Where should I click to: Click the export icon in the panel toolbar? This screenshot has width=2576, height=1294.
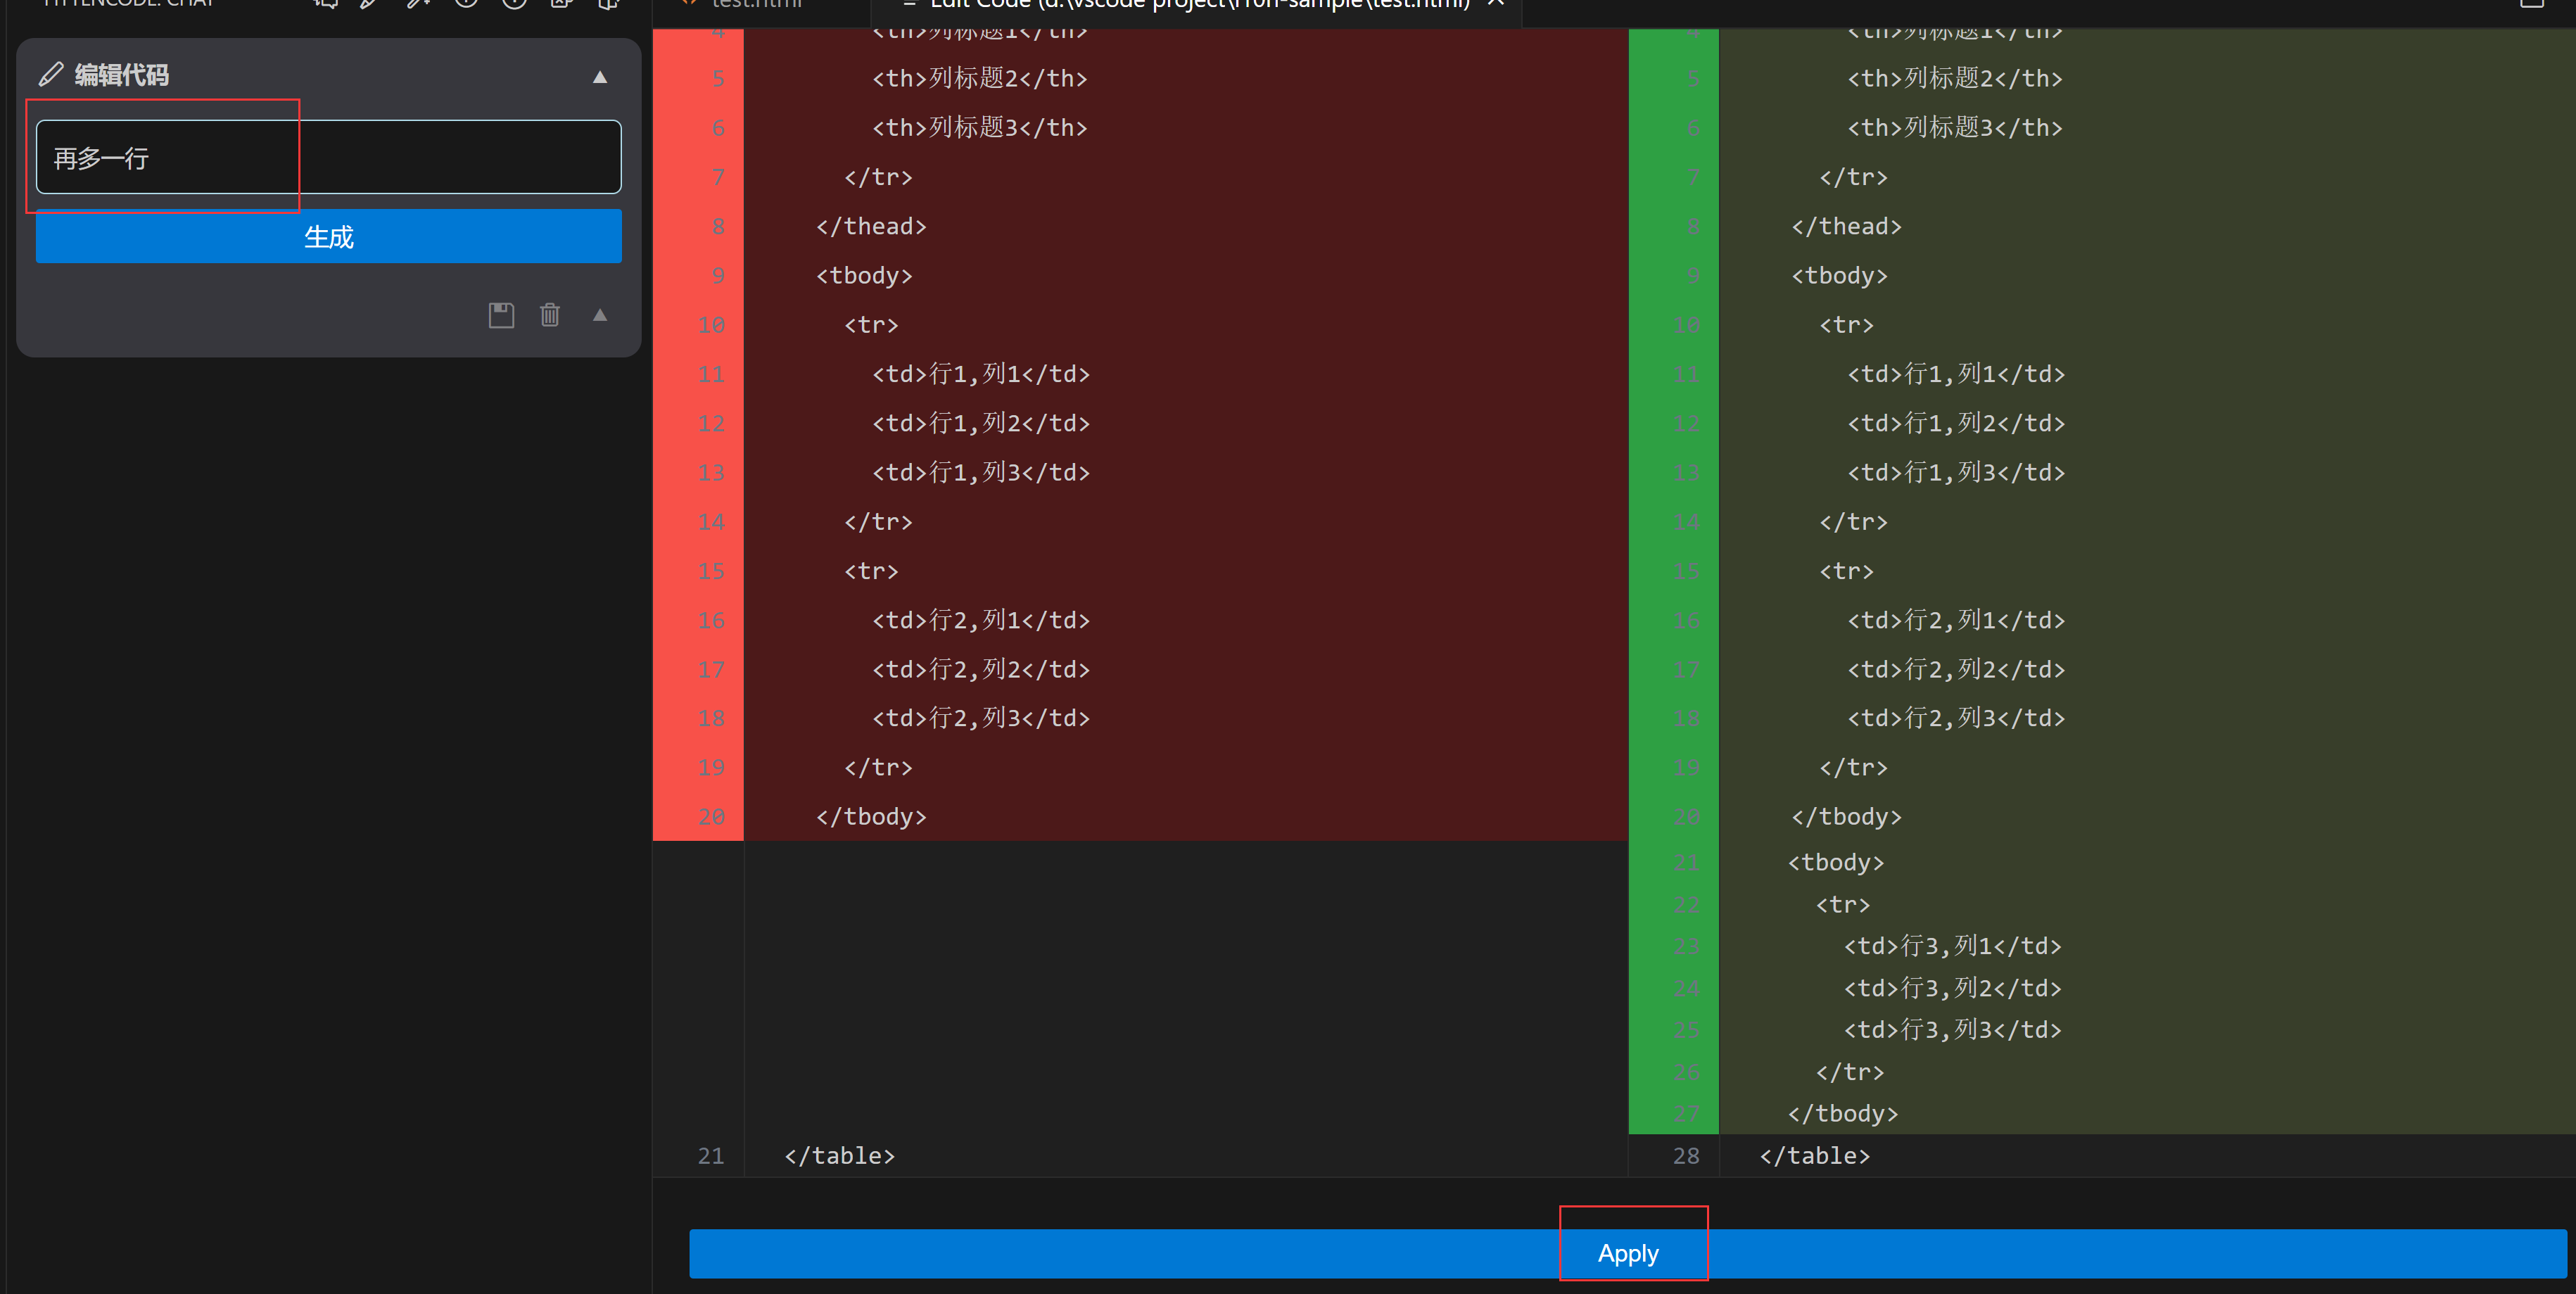coord(560,4)
